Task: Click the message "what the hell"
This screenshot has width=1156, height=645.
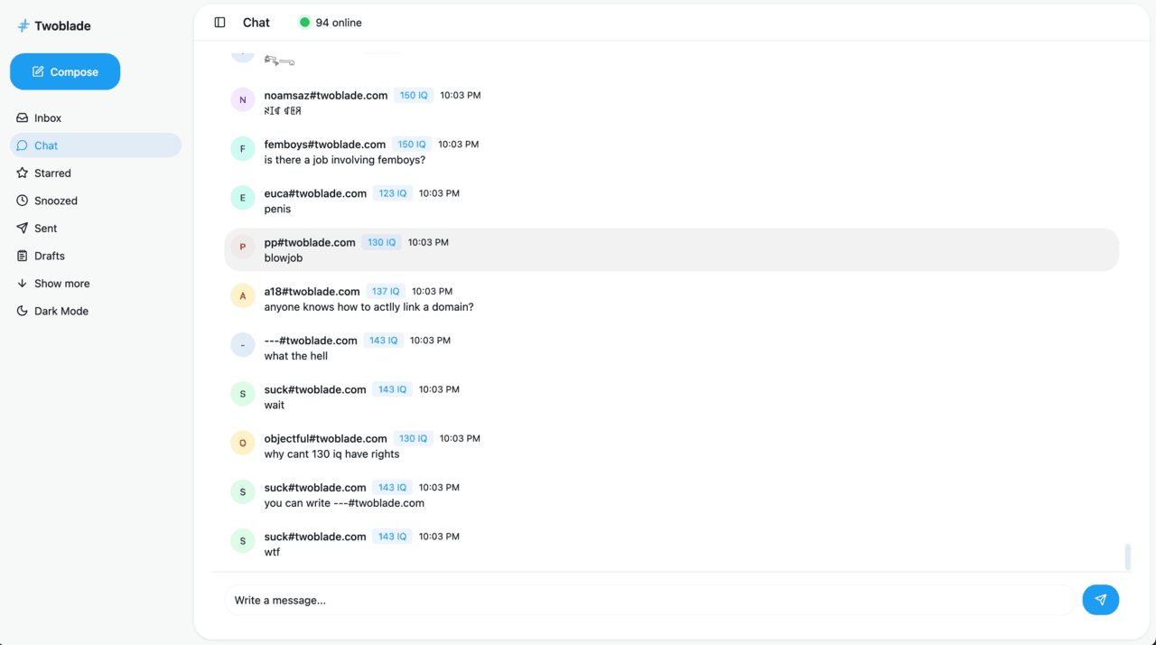Action: pyautogui.click(x=296, y=356)
